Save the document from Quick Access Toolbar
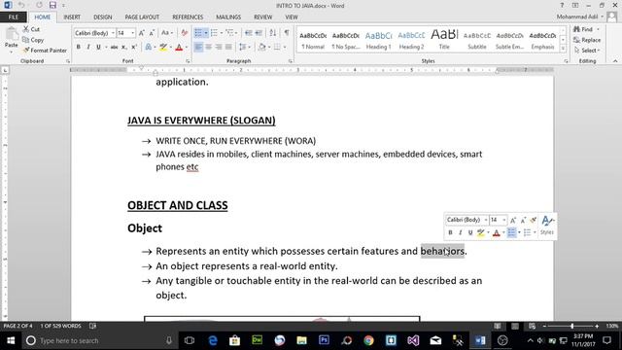 click(52, 5)
